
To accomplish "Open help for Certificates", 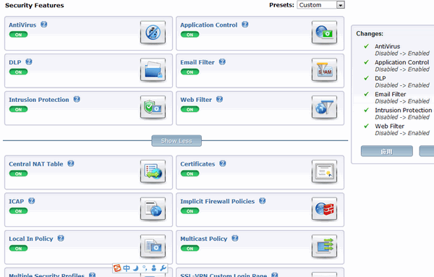I will 223,163.
